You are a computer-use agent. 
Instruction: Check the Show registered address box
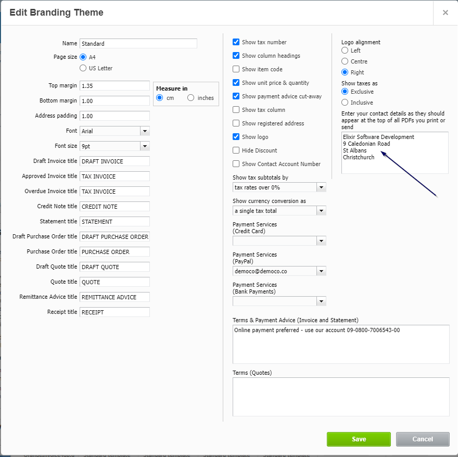[236, 123]
